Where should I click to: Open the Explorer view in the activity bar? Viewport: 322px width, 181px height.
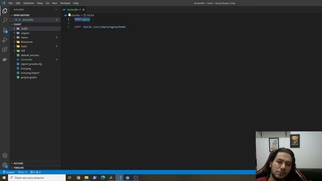coord(5,11)
